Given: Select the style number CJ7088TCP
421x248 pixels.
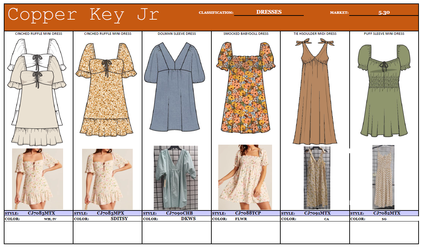Looking at the screenshot, I should 248,213.
